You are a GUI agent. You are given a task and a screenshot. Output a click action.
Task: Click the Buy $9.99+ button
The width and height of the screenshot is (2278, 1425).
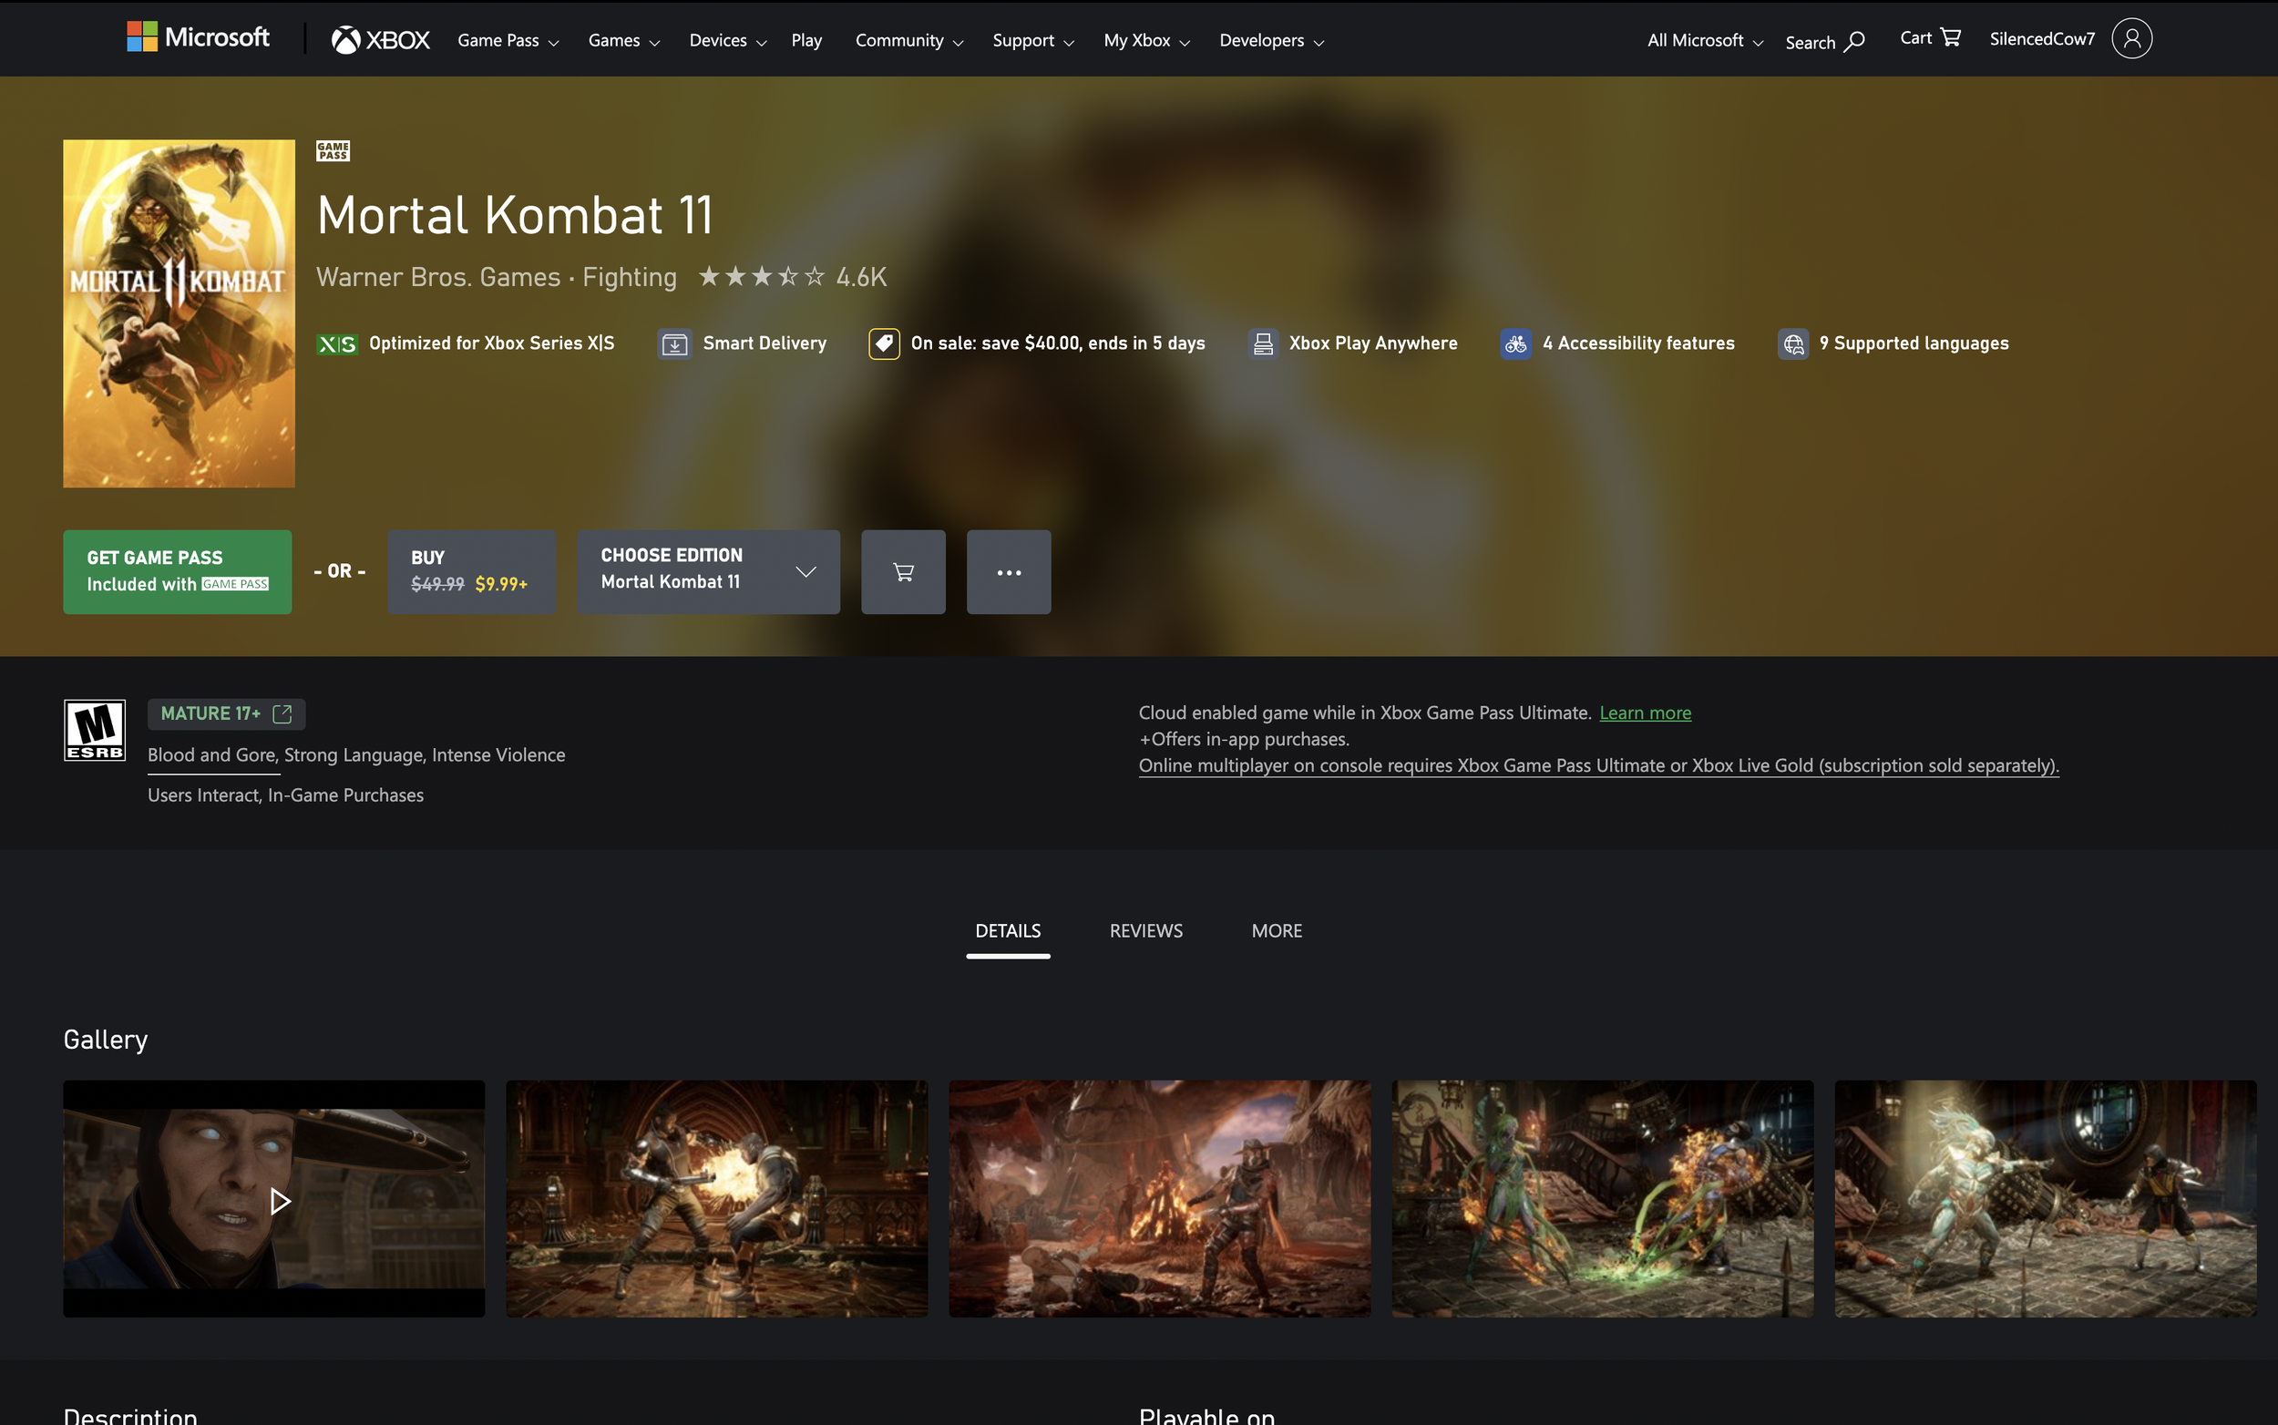pos(470,572)
